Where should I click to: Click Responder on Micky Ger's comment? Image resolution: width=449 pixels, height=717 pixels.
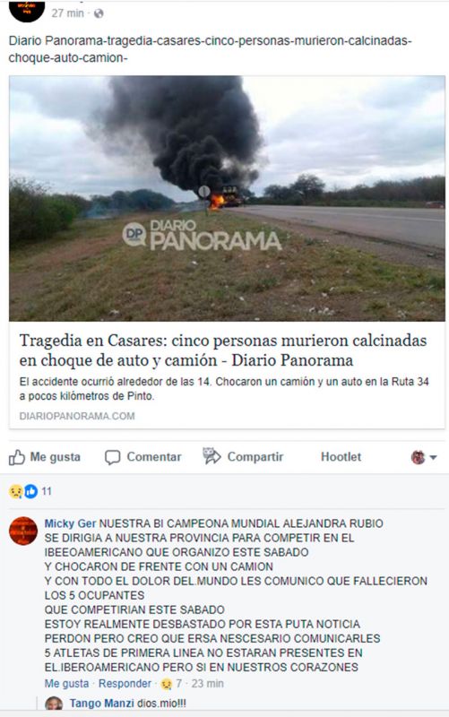(x=125, y=684)
